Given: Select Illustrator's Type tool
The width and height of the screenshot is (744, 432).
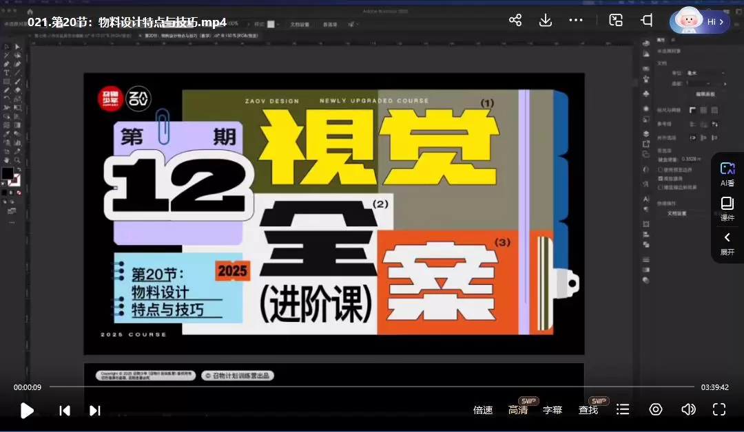Looking at the screenshot, I should [x=7, y=72].
